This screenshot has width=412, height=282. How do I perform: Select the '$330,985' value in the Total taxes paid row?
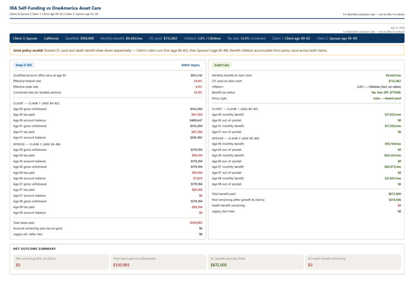[196, 222]
